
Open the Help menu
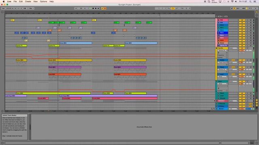click(51, 2)
